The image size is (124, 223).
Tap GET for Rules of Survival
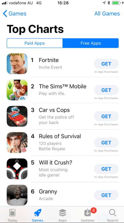[x=106, y=143]
